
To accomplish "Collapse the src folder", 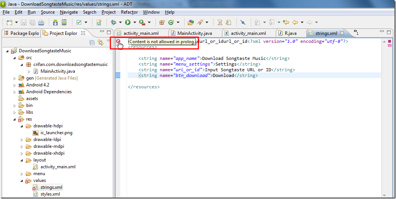I will [15, 58].
